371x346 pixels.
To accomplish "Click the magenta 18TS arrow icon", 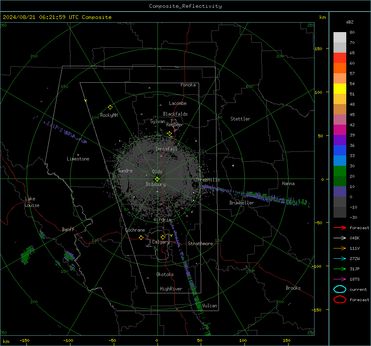I will tap(340, 279).
